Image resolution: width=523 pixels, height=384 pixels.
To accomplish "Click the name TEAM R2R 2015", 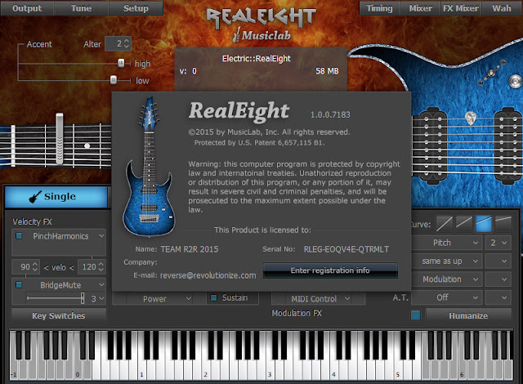I will tap(190, 249).
